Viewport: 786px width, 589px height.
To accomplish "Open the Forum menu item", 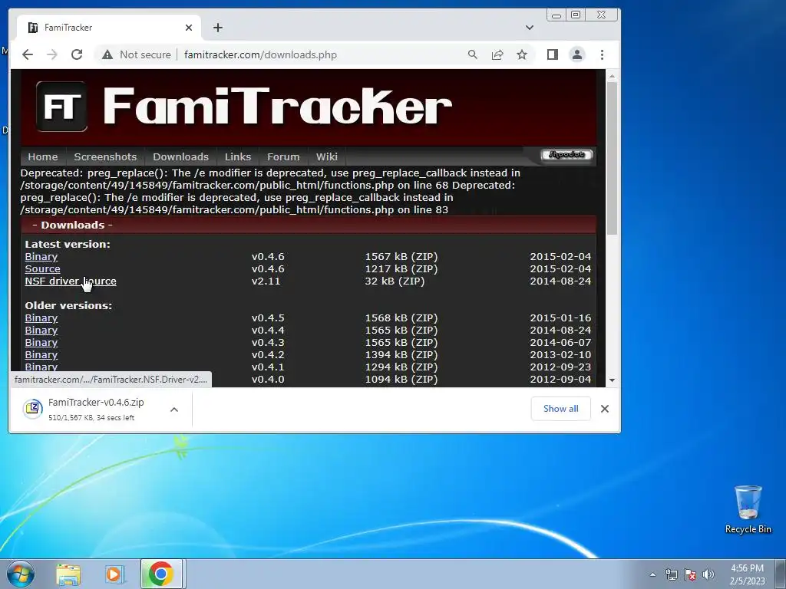I will [283, 156].
